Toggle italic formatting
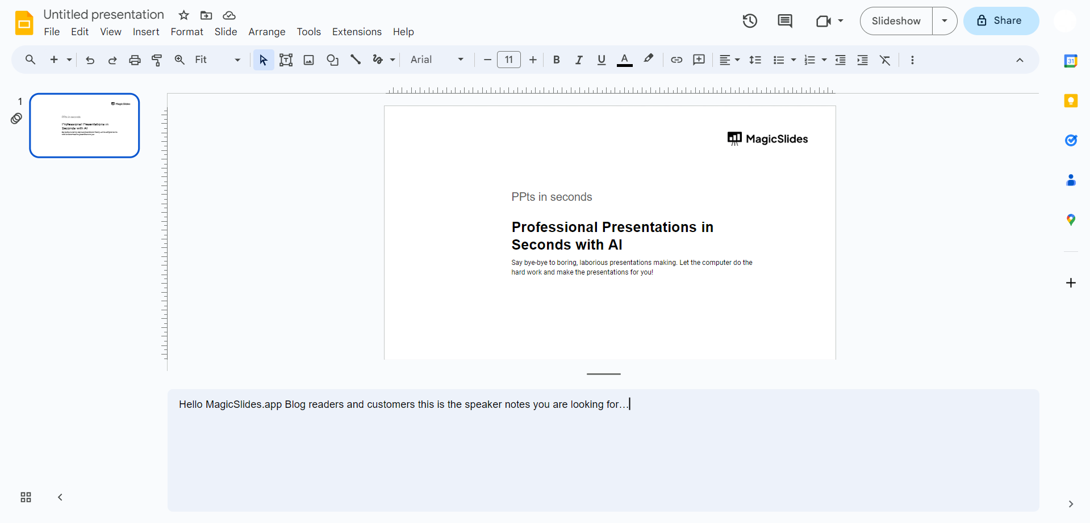Screen dimensions: 1090x523 [579, 60]
